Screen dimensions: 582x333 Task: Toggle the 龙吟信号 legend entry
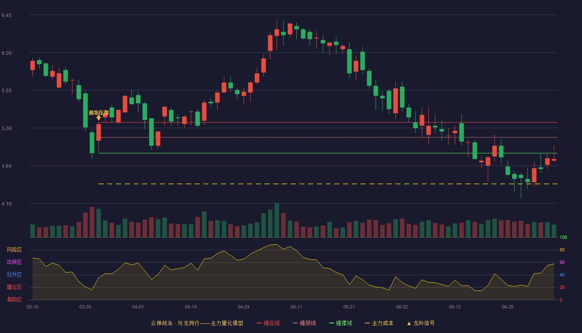[x=421, y=323]
